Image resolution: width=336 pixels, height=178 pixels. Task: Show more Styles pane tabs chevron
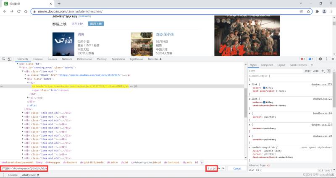coord(312,65)
